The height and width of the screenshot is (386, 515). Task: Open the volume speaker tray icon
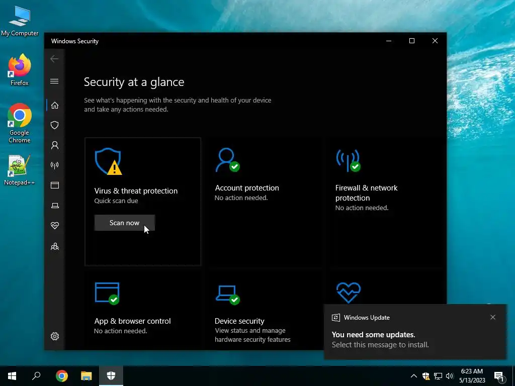[450, 376]
